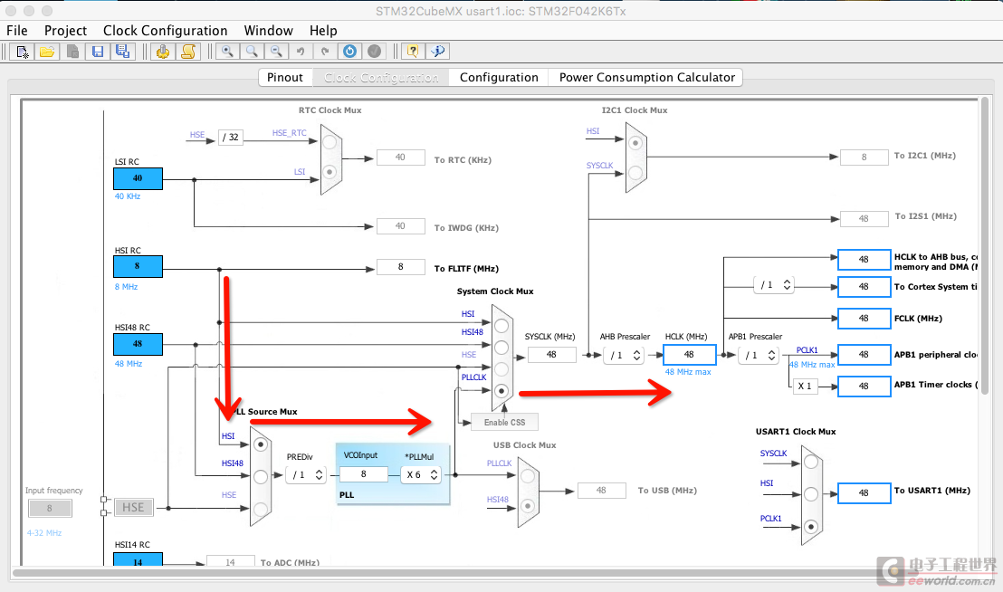Screen dimensions: 1003x592
Task: Select LSI in RTC Clock Mux
Action: pos(330,172)
